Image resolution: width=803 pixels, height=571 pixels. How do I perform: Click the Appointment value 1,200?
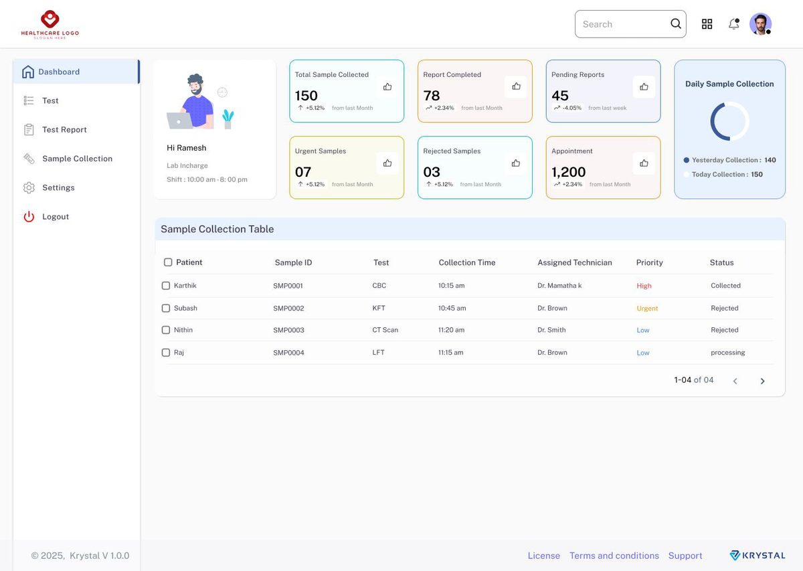pyautogui.click(x=569, y=172)
